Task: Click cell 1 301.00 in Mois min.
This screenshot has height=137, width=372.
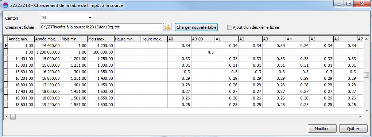Action: coord(74,72)
